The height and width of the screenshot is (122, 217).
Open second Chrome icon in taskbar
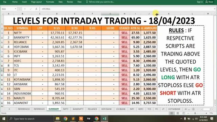coord(97,119)
